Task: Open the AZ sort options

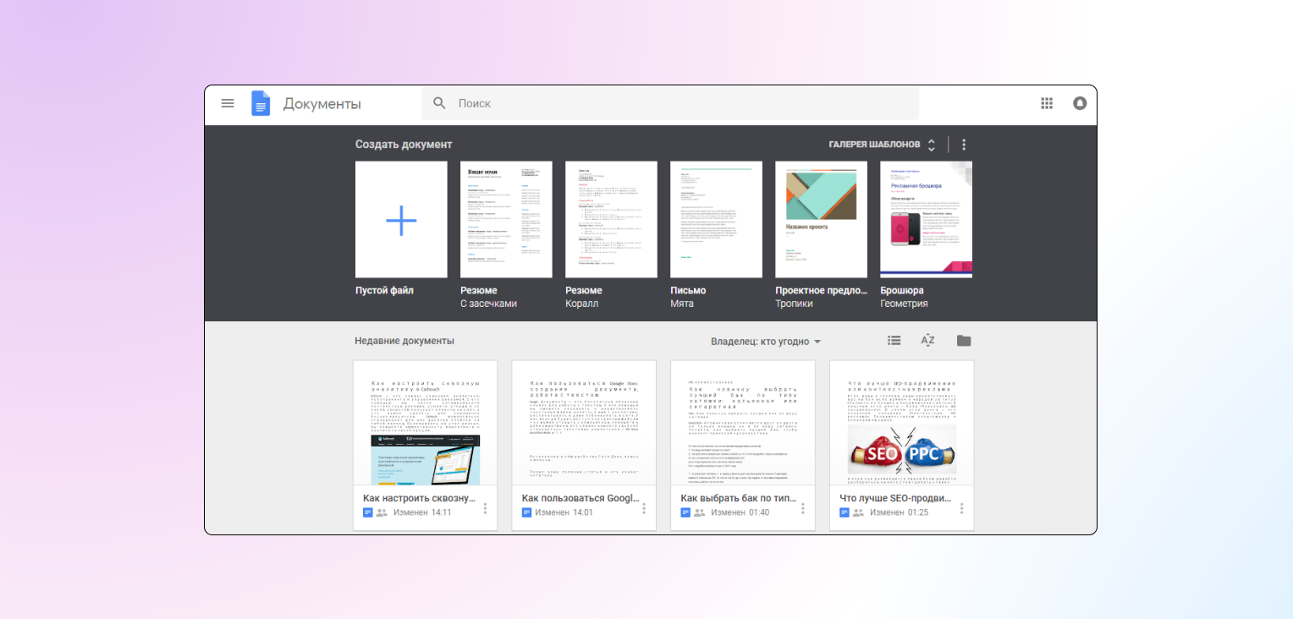Action: click(927, 341)
